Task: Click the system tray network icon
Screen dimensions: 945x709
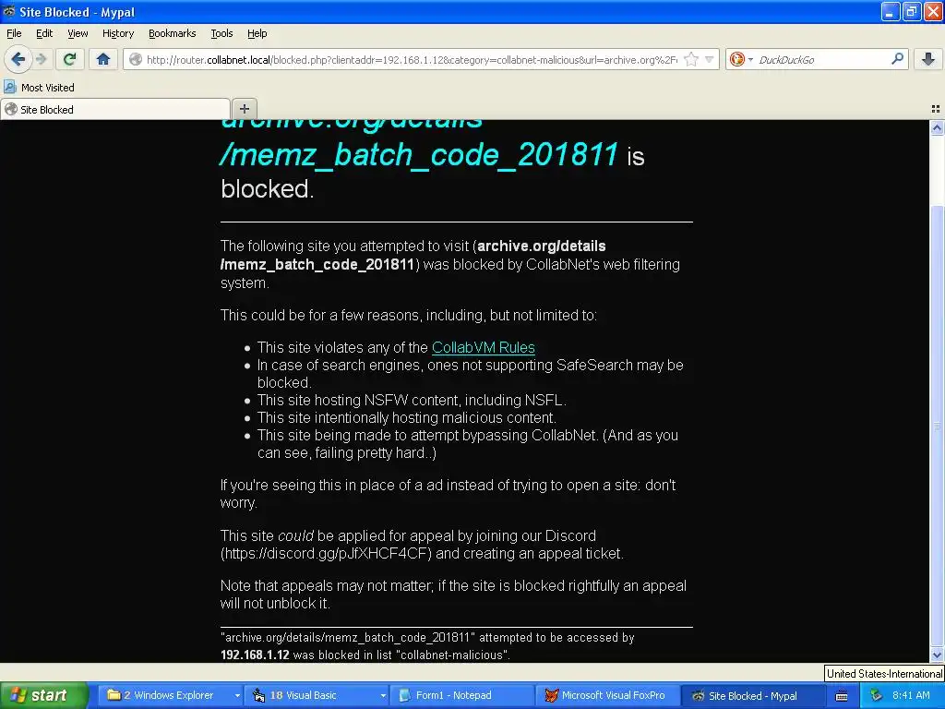Action: pyautogui.click(x=877, y=695)
